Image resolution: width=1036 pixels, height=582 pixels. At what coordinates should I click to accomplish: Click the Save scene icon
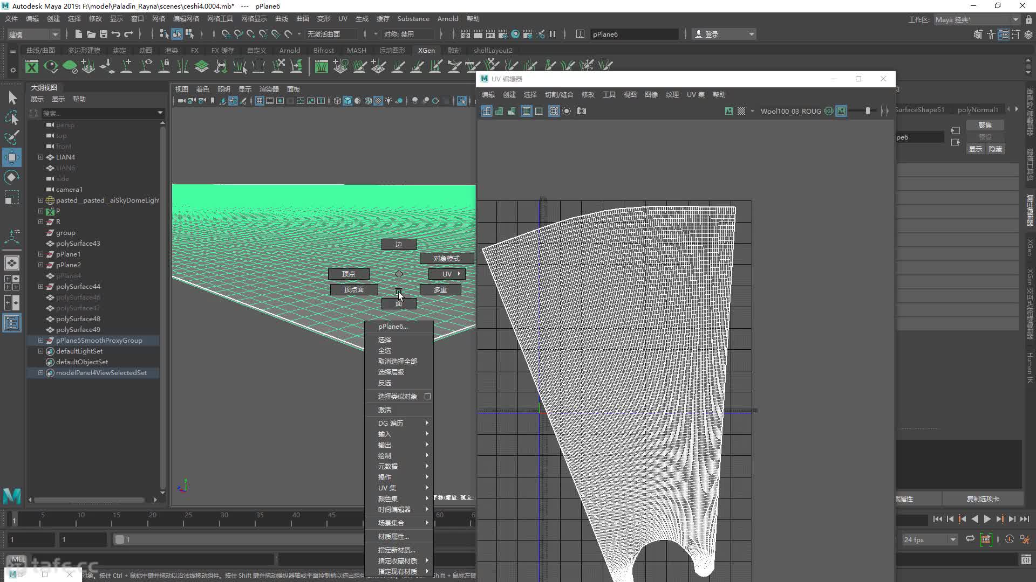click(103, 34)
